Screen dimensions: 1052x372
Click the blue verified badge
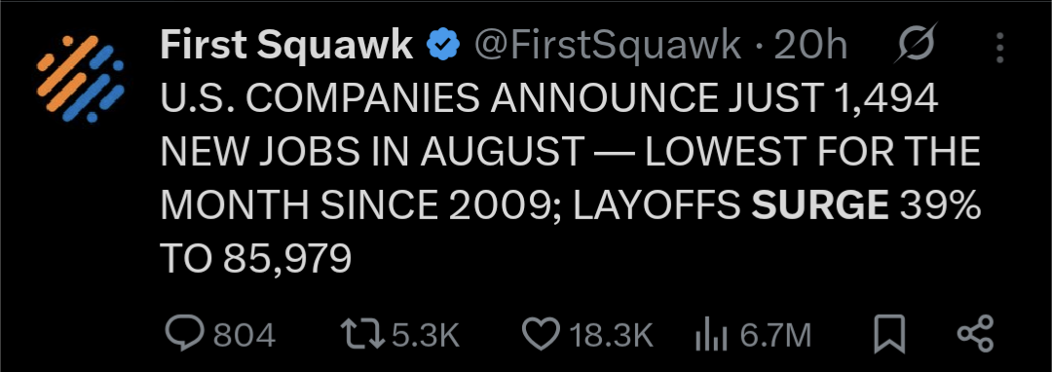443,46
